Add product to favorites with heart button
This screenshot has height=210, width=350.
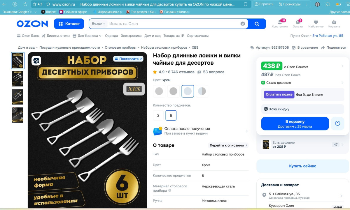(x=337, y=123)
